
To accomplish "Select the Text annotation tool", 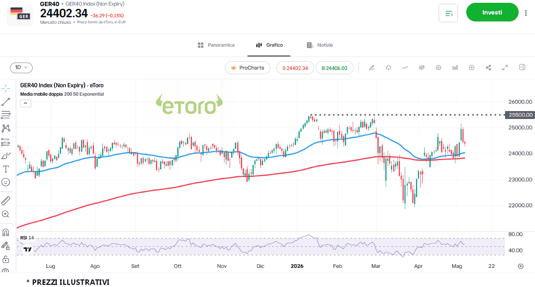I will [6, 169].
